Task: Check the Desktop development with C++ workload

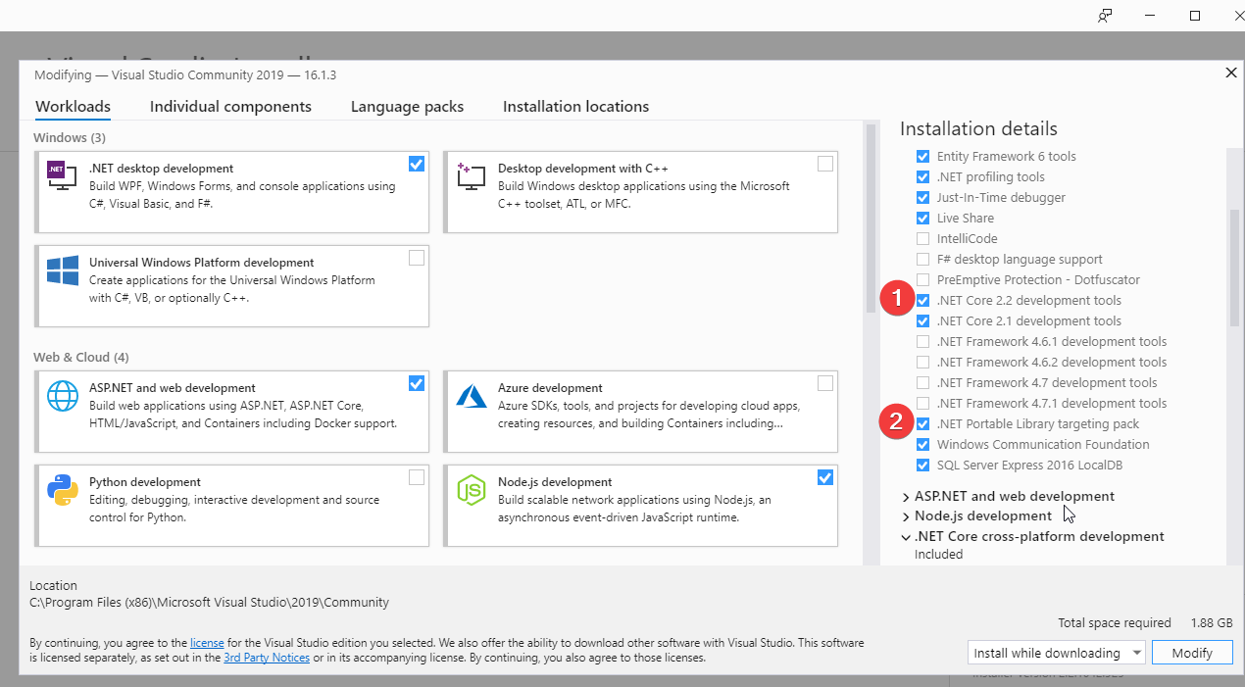Action: pyautogui.click(x=825, y=164)
